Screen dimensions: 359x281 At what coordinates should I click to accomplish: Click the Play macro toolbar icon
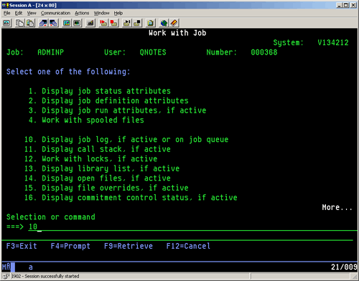pyautogui.click(x=127, y=23)
